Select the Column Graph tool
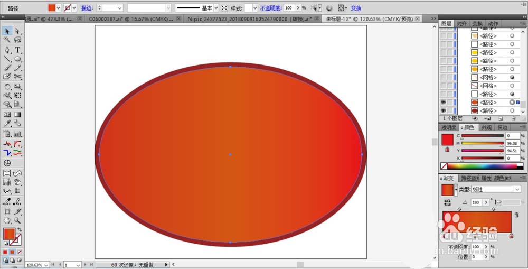Image resolution: width=528 pixels, height=269 pixels. coord(18,134)
